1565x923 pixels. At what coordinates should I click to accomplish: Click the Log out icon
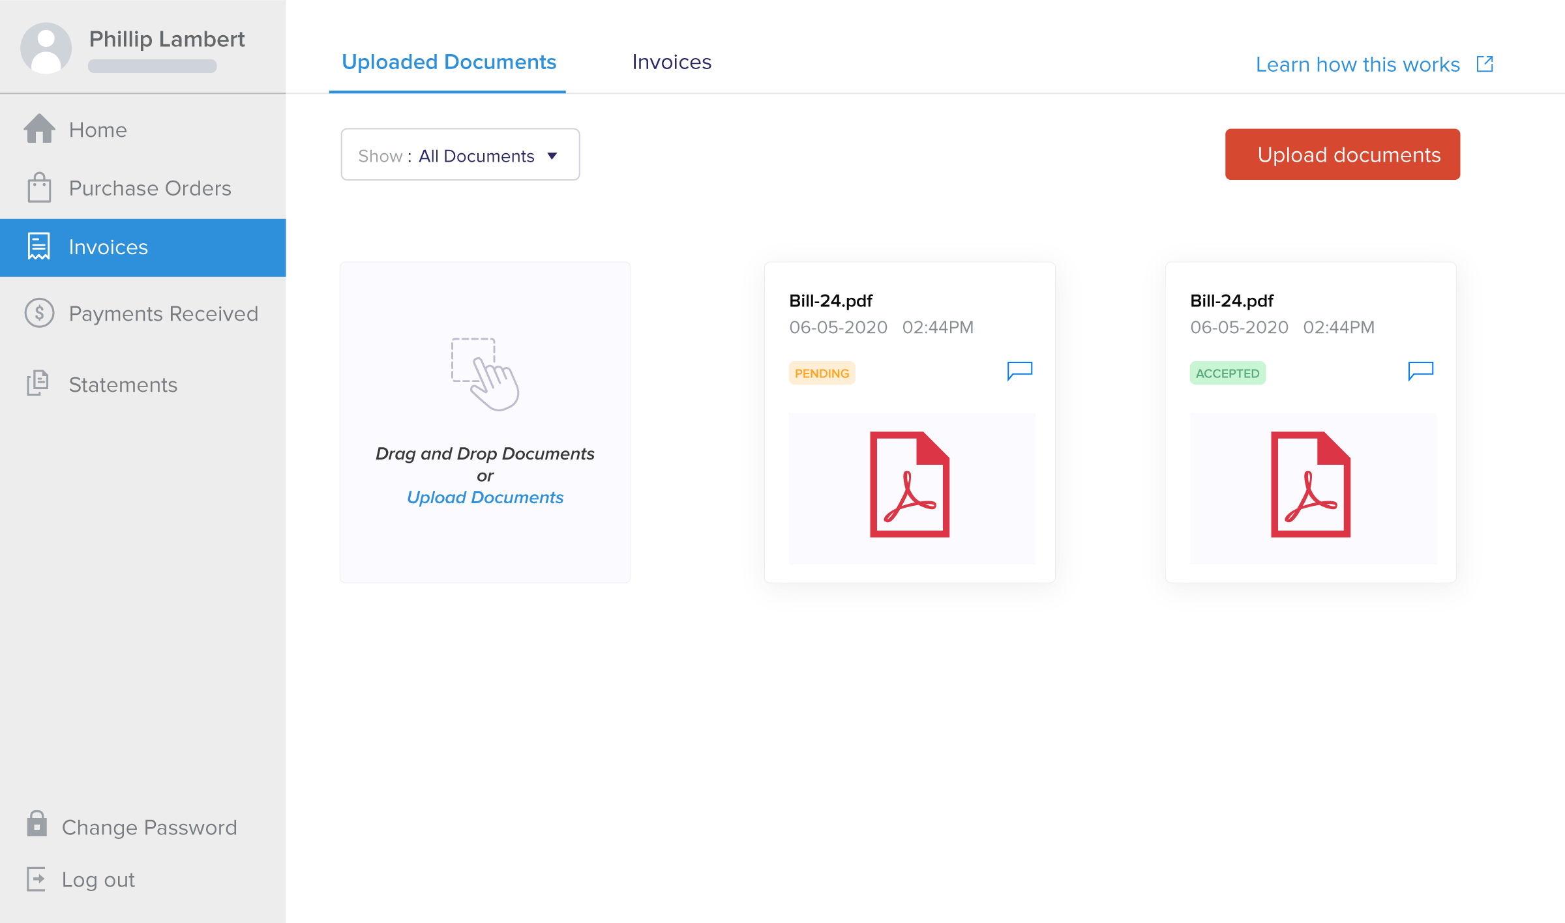coord(37,879)
